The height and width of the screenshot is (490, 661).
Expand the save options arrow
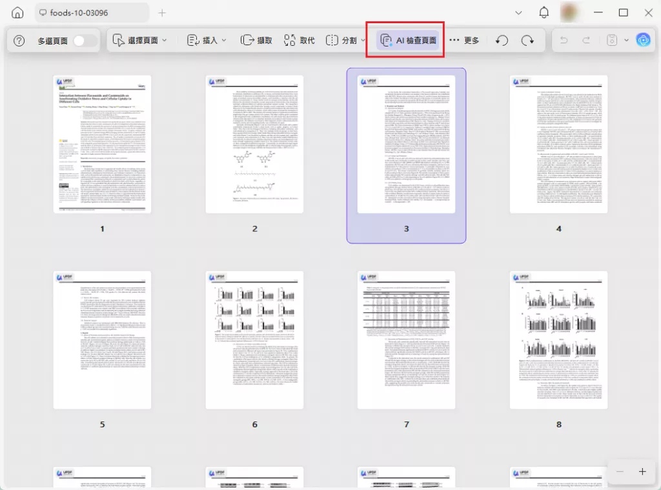point(626,41)
